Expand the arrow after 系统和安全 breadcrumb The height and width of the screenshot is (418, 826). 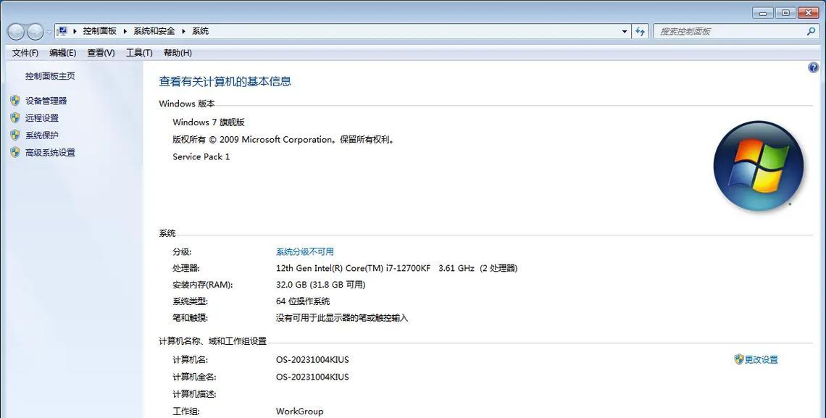[x=183, y=31]
